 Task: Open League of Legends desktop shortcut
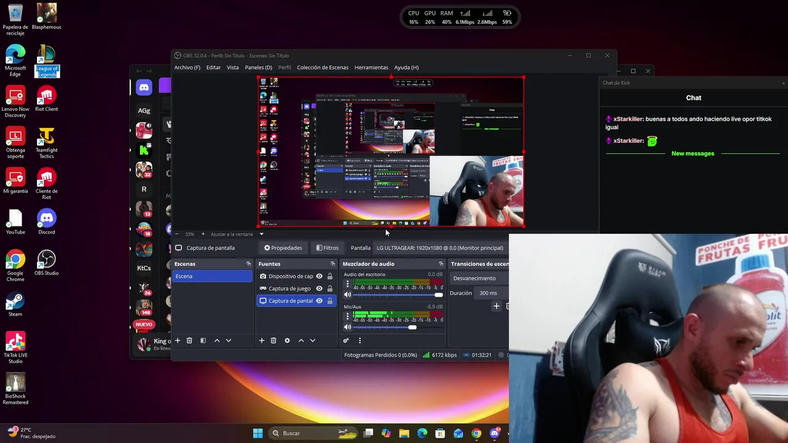46,60
